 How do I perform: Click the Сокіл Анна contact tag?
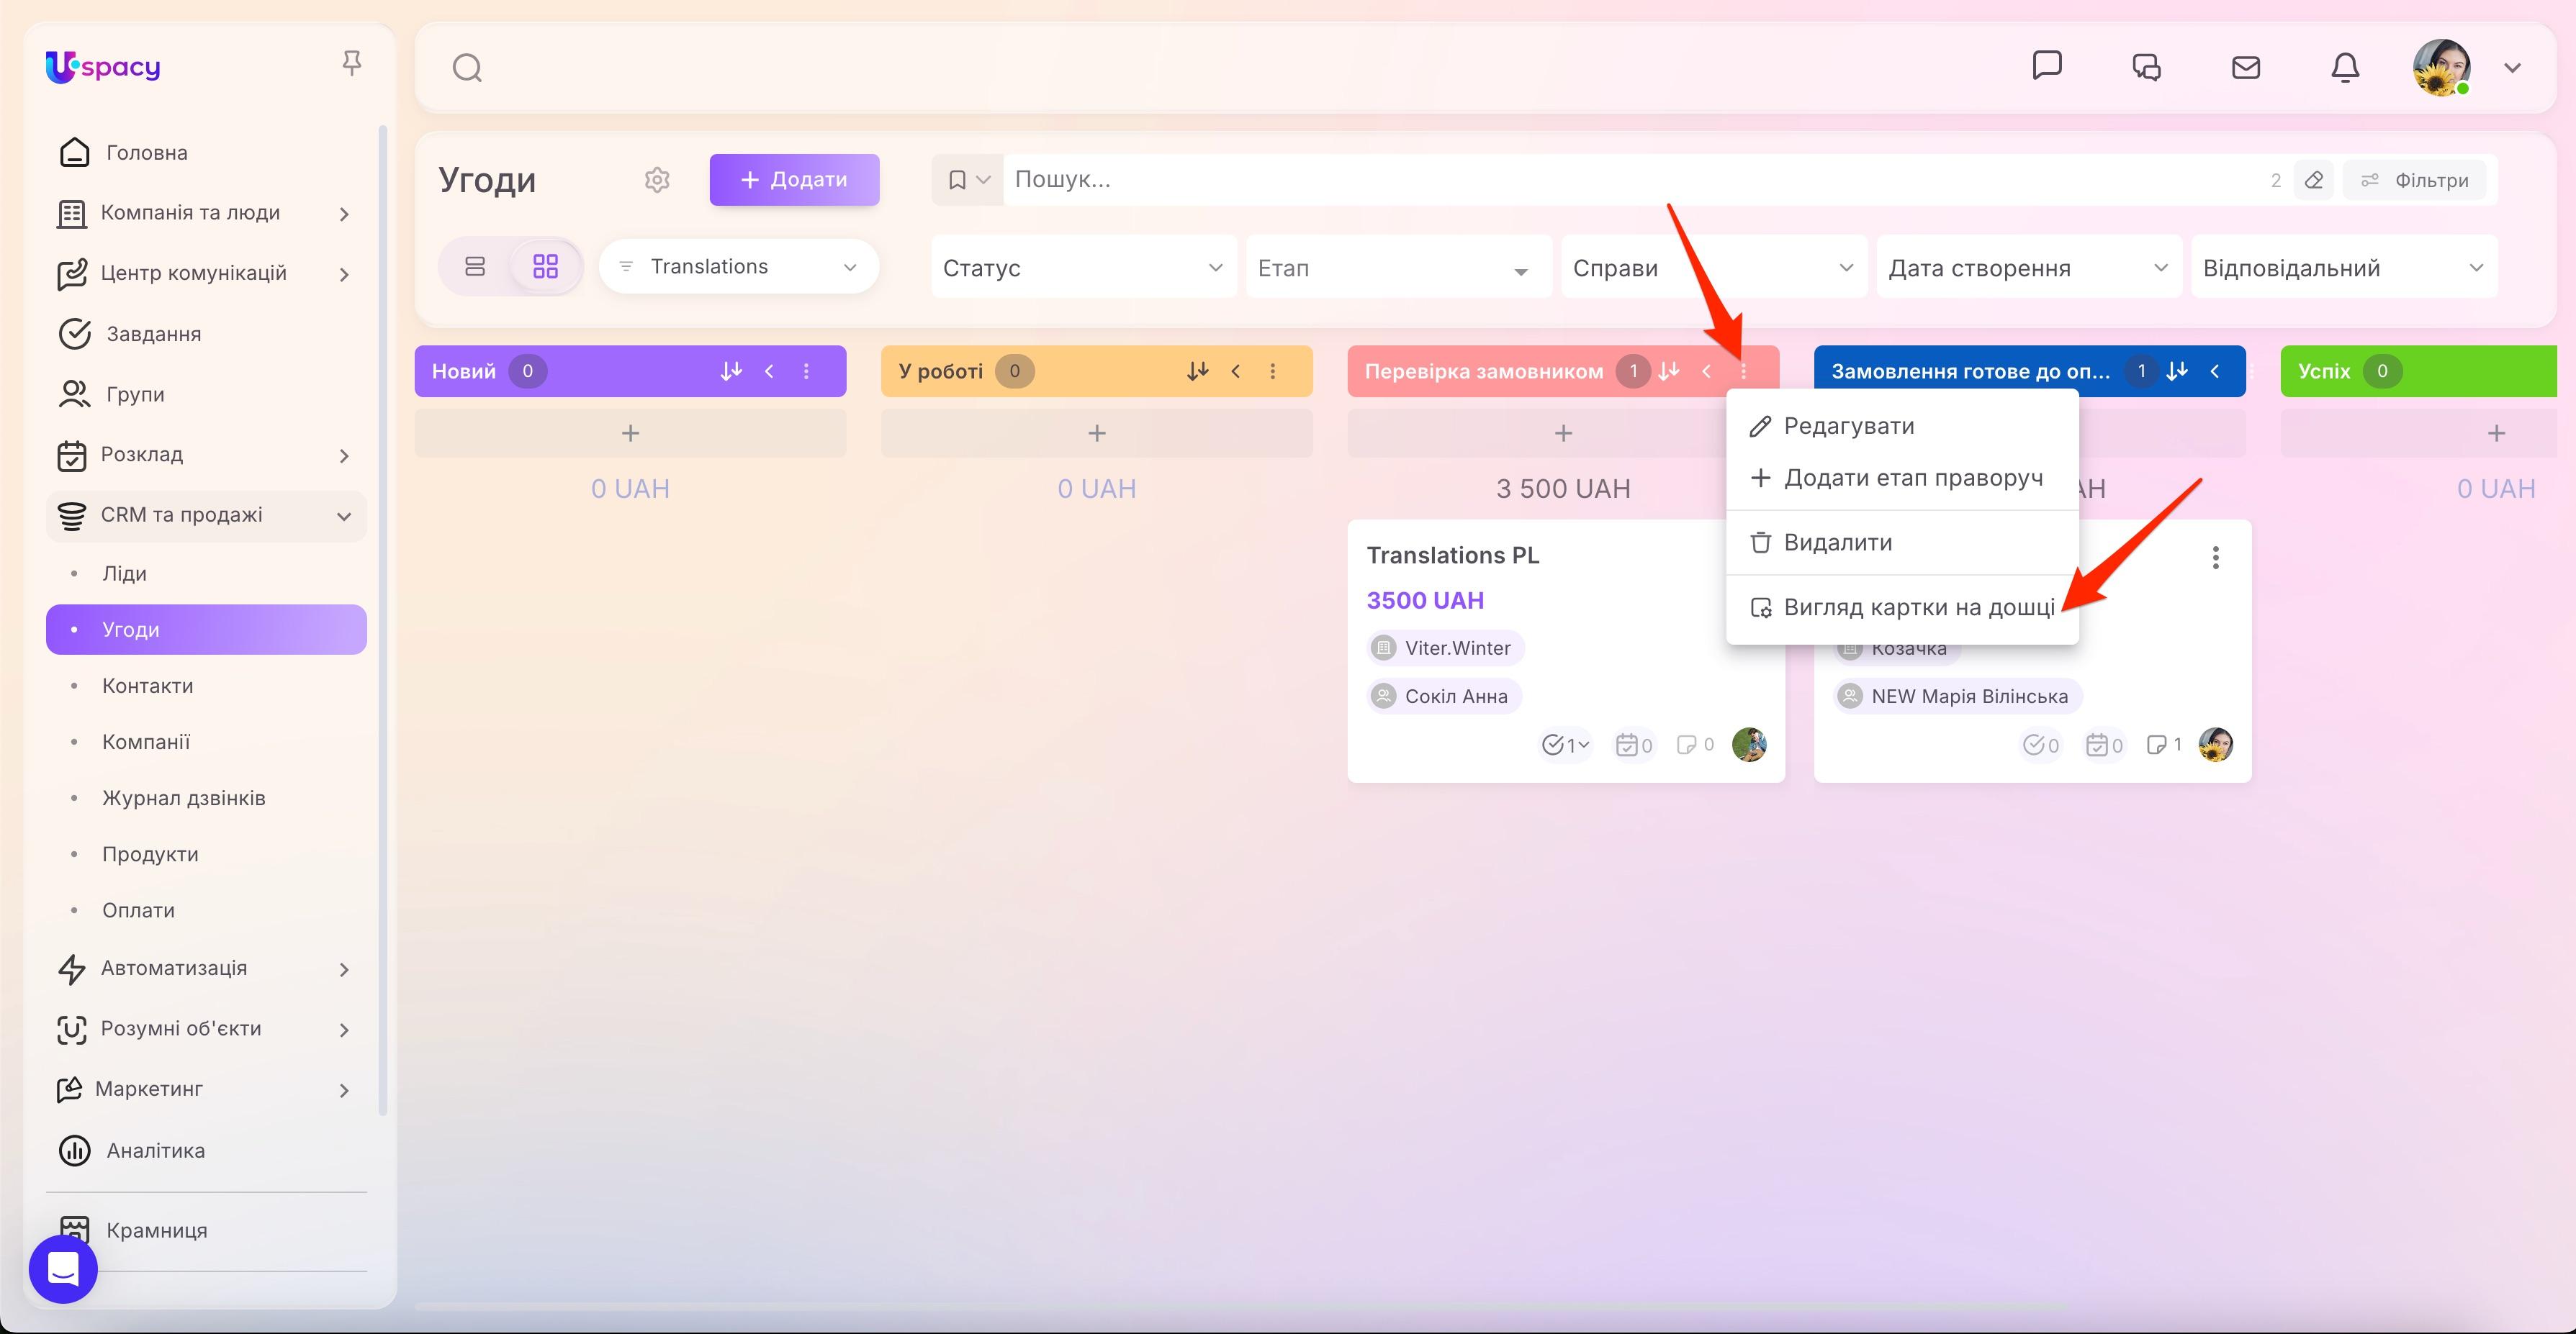coord(1444,697)
